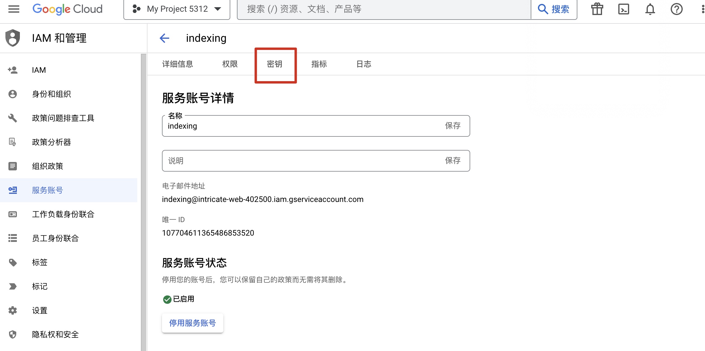The height and width of the screenshot is (351, 705).
Task: Click 保存 in the 名称 field
Action: pos(453,126)
